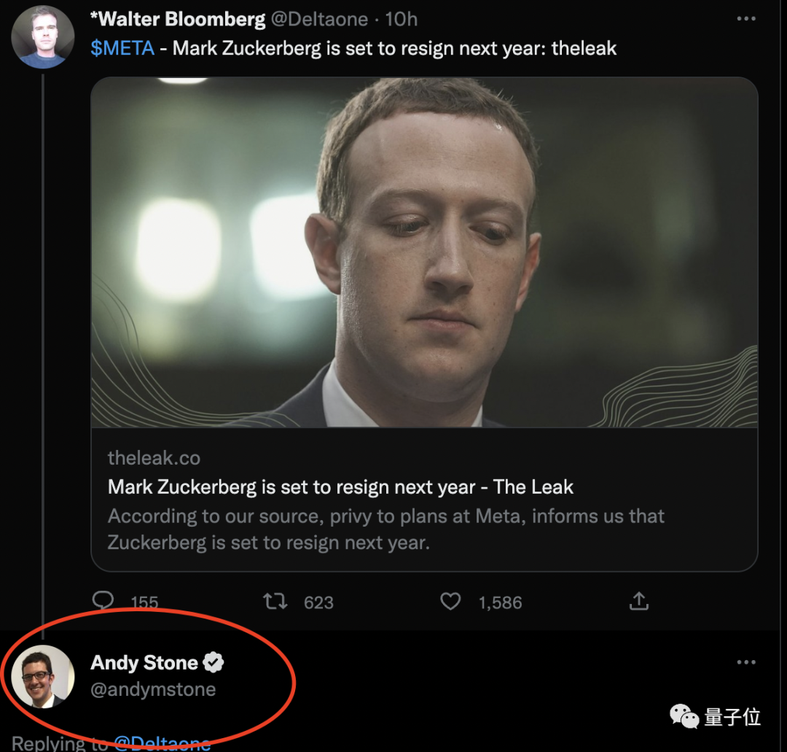Click the $META cashtag
Image resolution: width=787 pixels, height=752 pixels.
pyautogui.click(x=122, y=49)
